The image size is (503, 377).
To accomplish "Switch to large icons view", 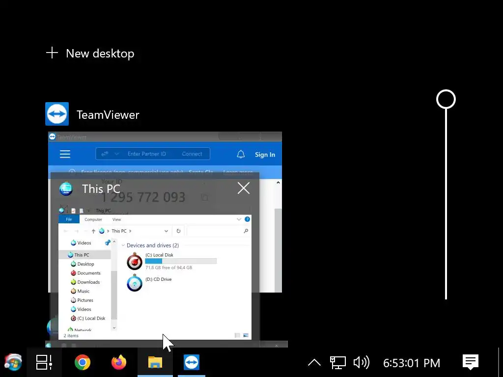I will point(246,335).
